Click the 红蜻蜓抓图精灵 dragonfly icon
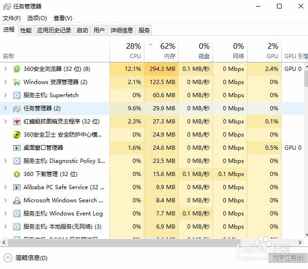This screenshot has height=269, width=308. [17, 122]
